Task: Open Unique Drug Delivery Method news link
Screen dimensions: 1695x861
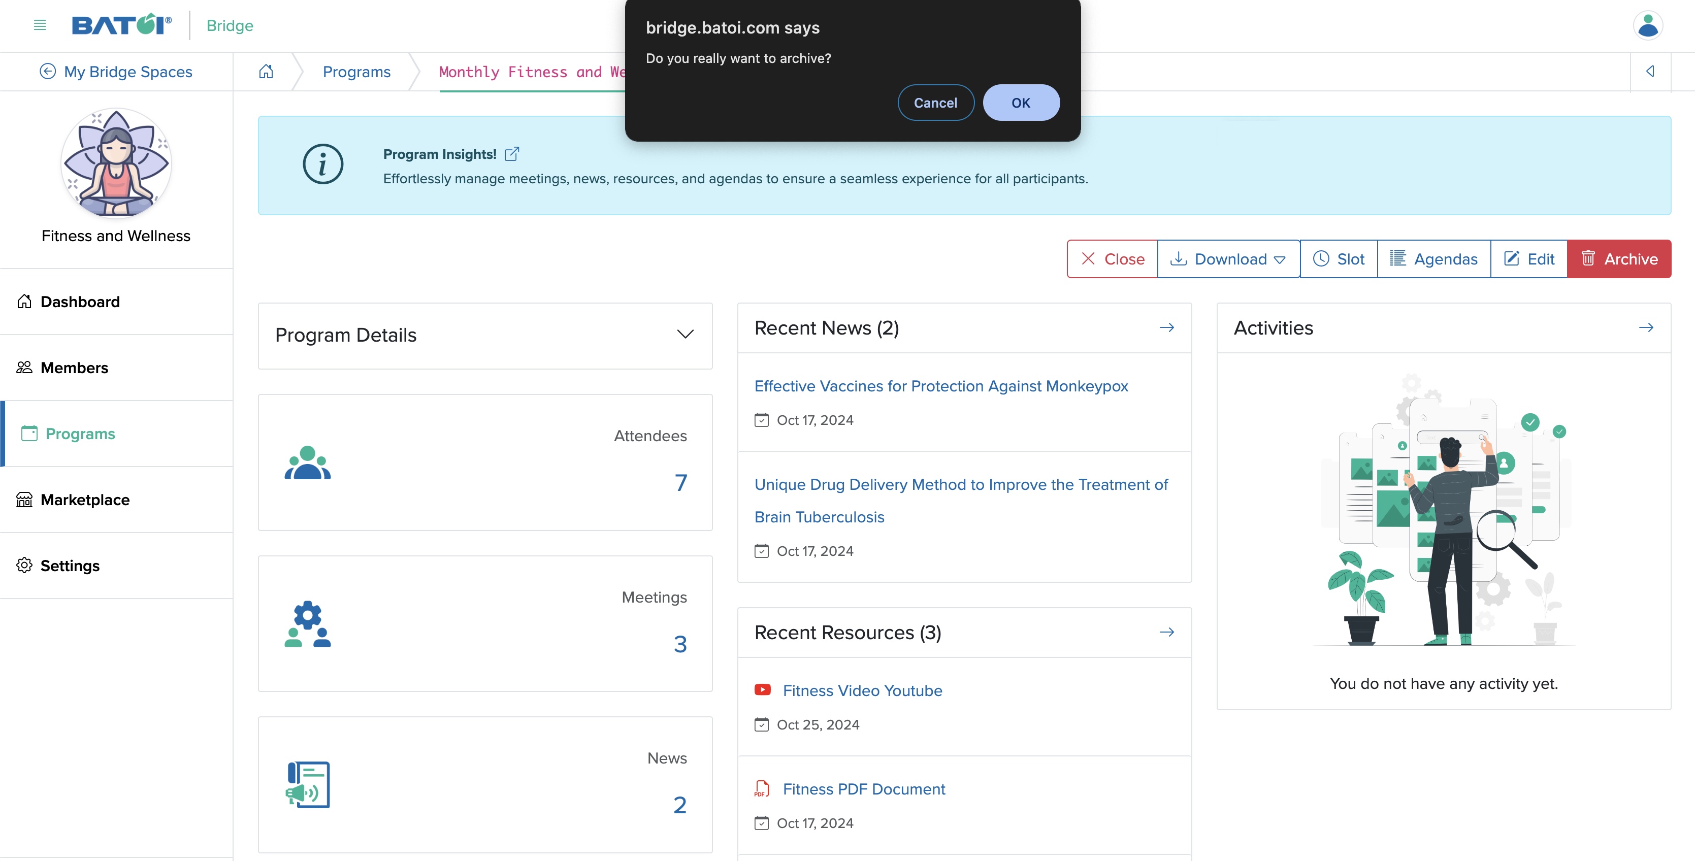Action: pyautogui.click(x=961, y=501)
